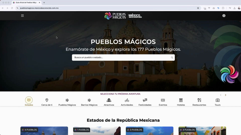Select the Restaurantes cutlery icon

pyautogui.click(x=199, y=100)
